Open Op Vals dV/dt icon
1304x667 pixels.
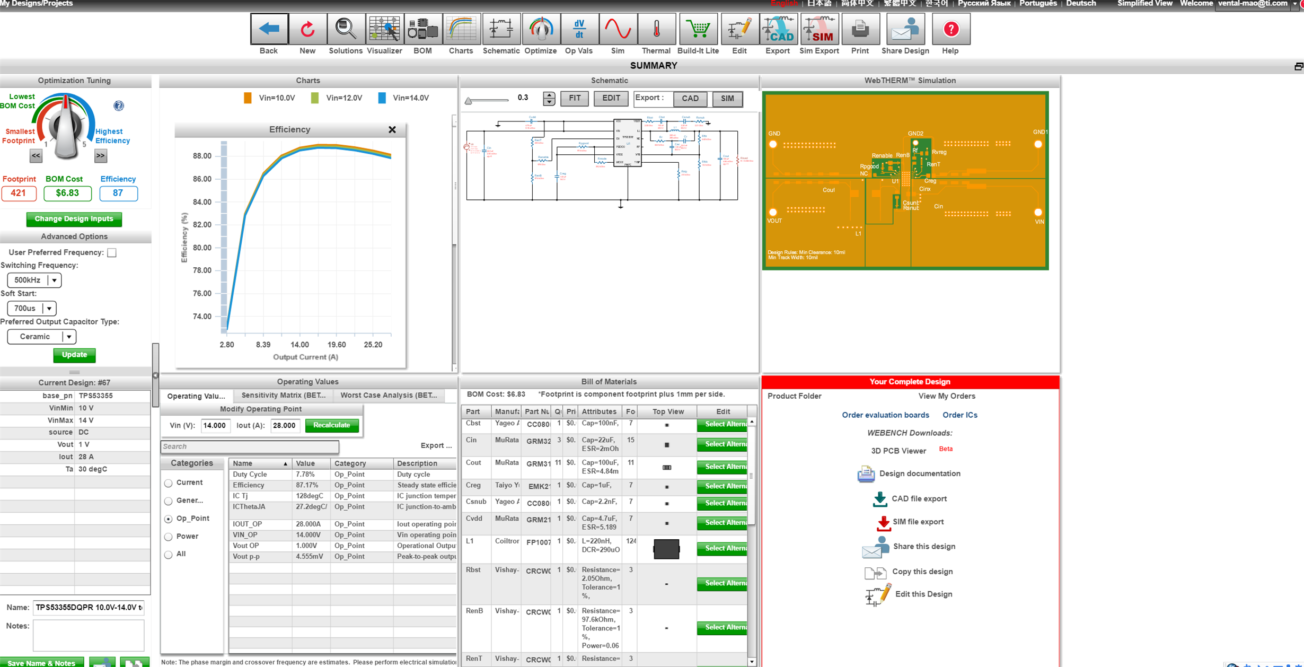579,29
